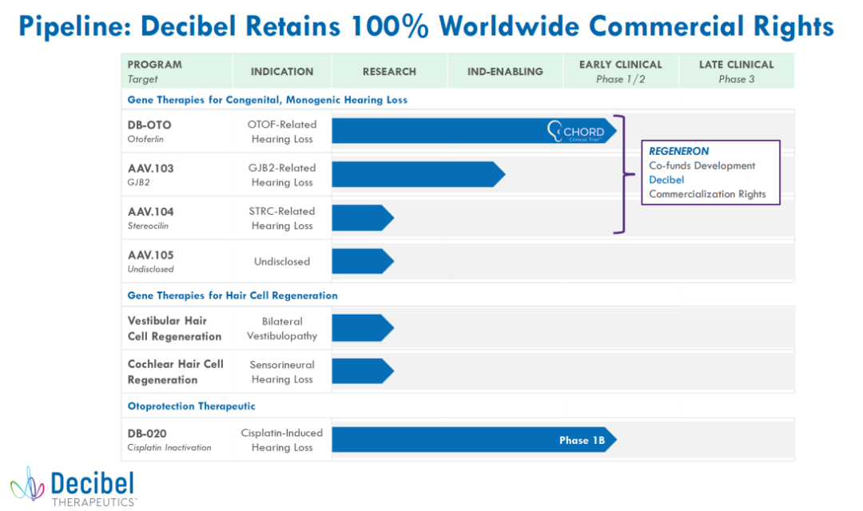Click the Decibel Therapeutics logo
The image size is (863, 511).
(74, 487)
